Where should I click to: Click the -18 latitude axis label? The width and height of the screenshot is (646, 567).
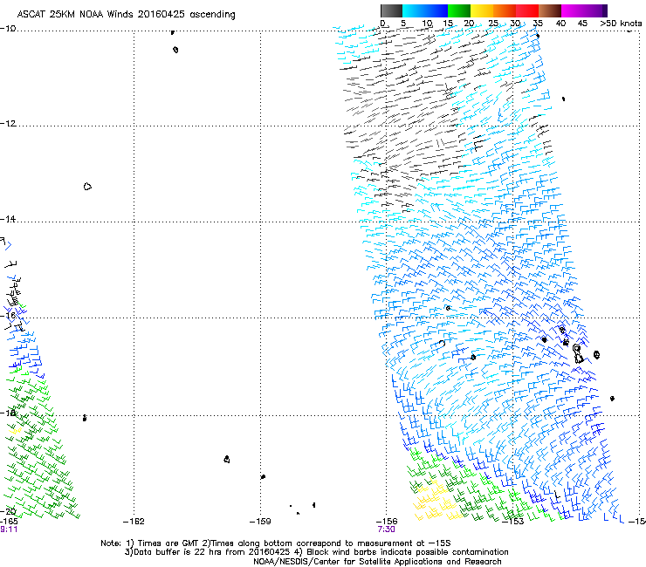point(8,413)
